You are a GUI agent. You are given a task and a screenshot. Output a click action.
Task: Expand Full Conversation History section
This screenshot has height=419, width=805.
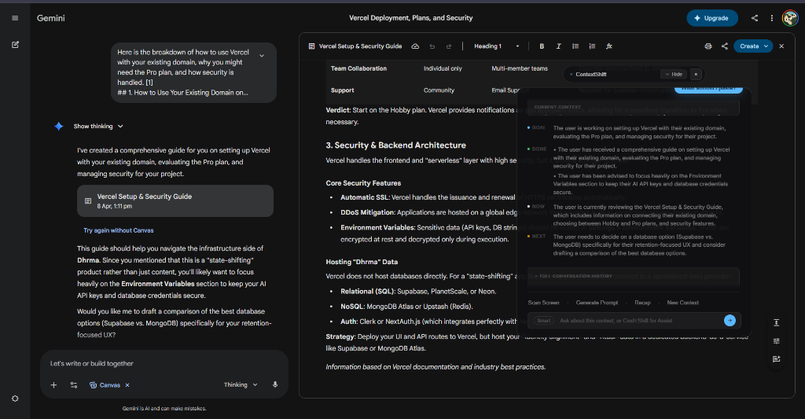coord(634,276)
